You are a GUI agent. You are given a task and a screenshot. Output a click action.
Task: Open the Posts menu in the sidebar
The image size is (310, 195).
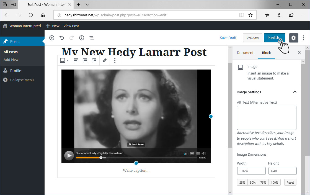(x=22, y=41)
